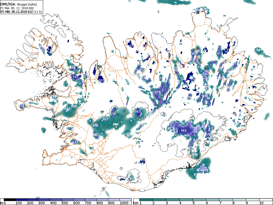The width and height of the screenshot is (273, 205).
Task: Click the '700' label on the metre scale
Action: (88, 203)
